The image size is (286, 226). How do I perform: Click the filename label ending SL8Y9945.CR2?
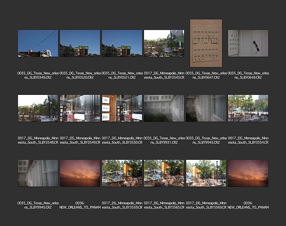(38, 205)
